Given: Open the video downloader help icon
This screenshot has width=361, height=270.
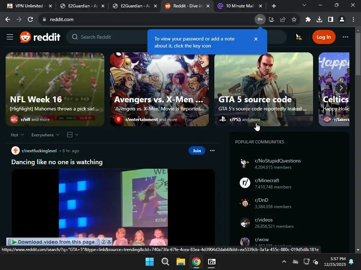Looking at the screenshot, I should point(103,242).
